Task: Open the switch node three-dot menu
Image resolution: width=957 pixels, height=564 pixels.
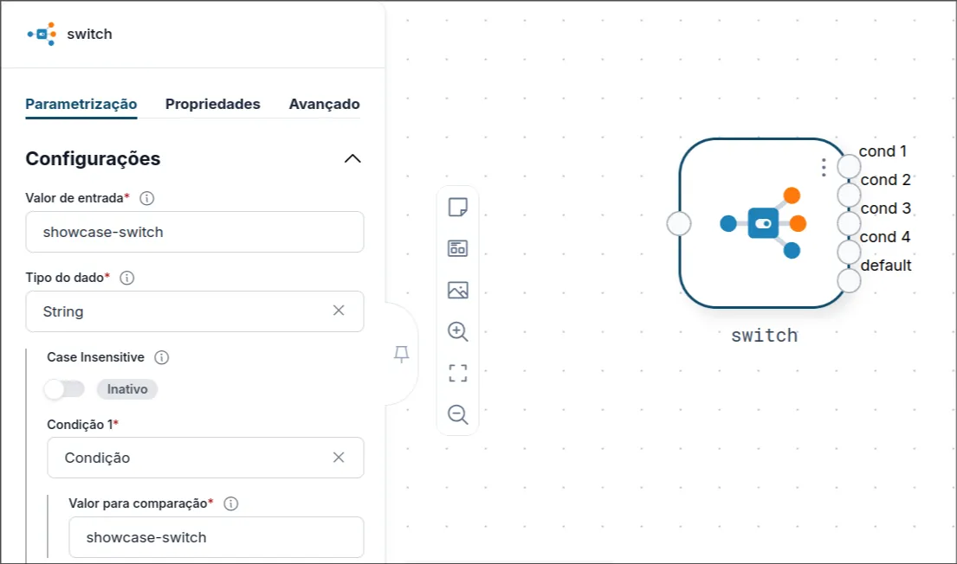Action: (x=824, y=167)
